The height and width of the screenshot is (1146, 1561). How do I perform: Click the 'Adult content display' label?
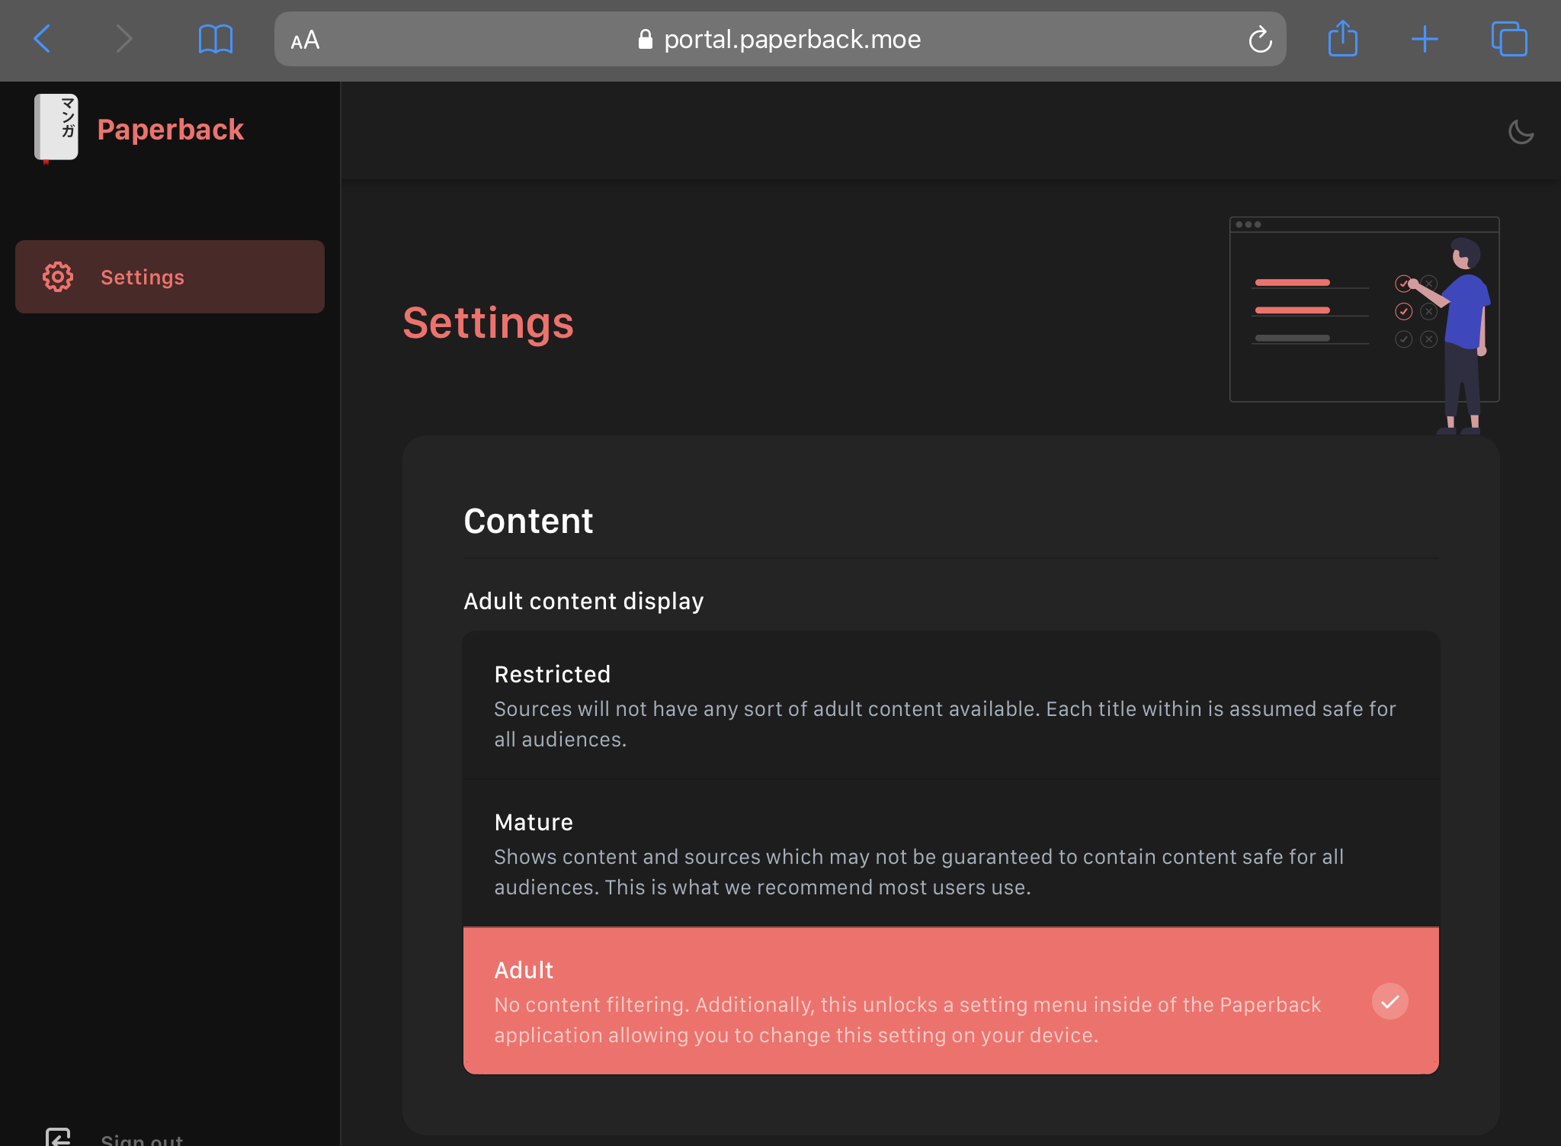pos(584,601)
